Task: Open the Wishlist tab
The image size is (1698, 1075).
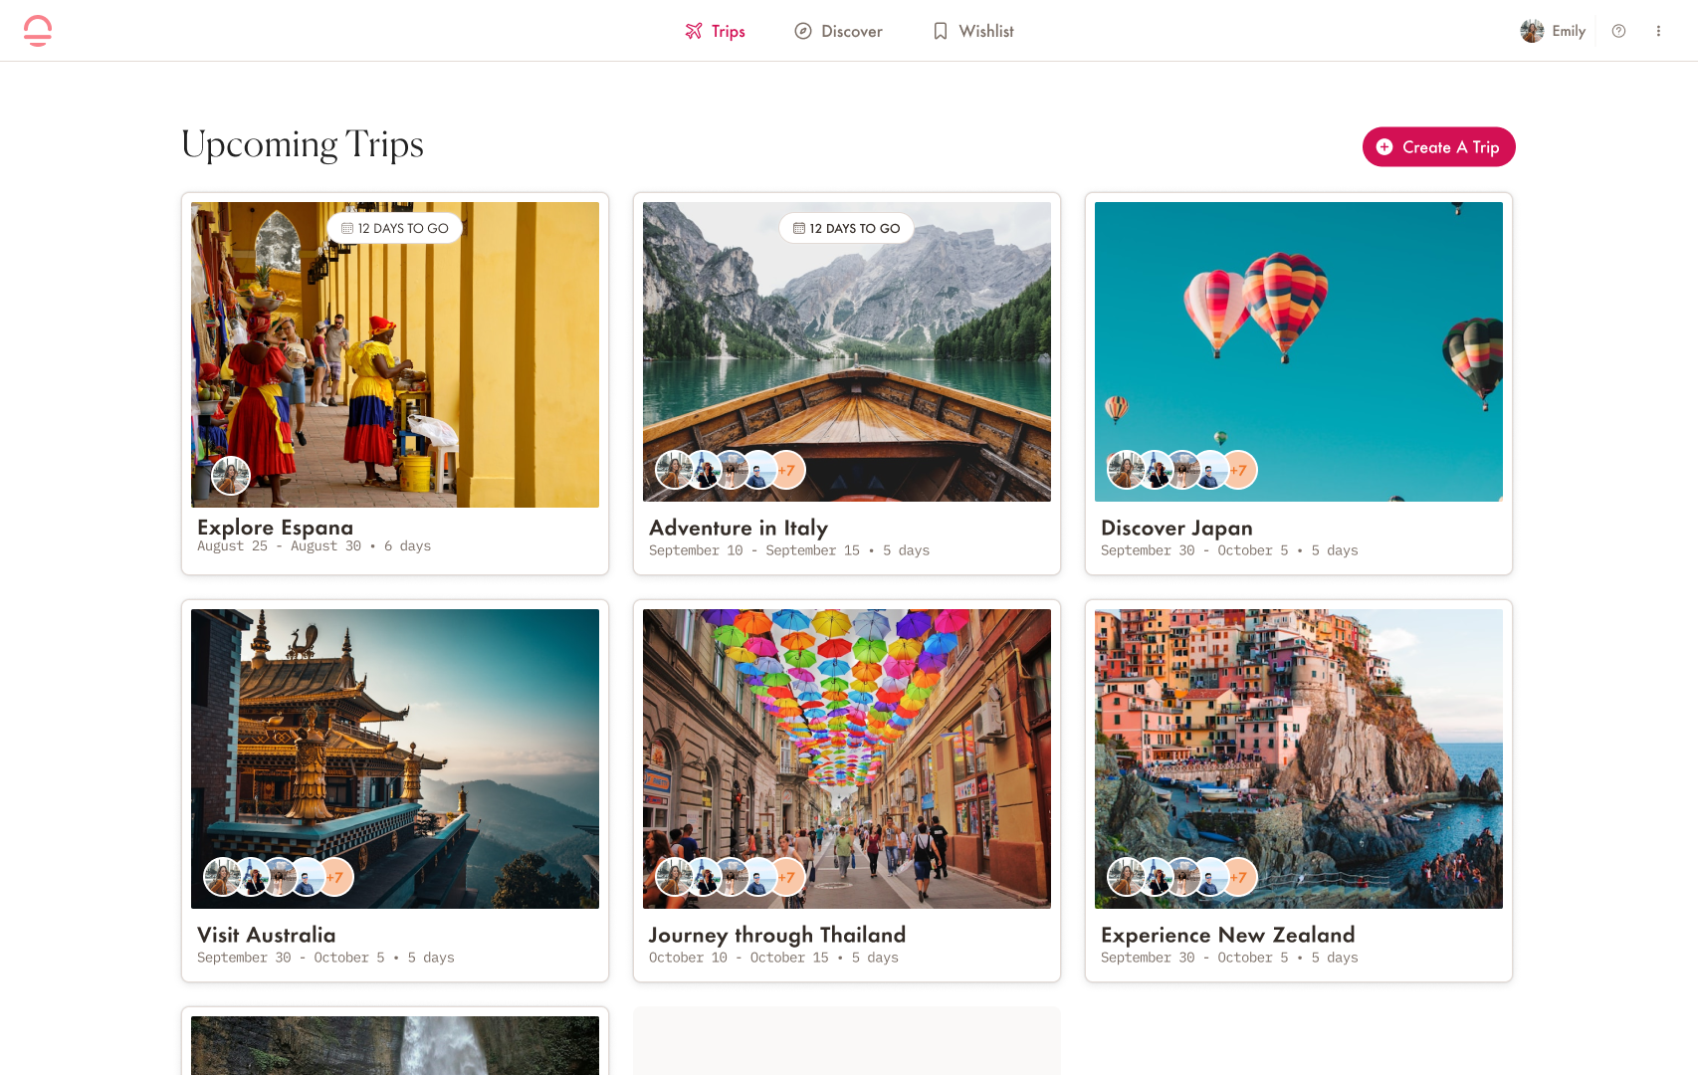Action: point(973,31)
